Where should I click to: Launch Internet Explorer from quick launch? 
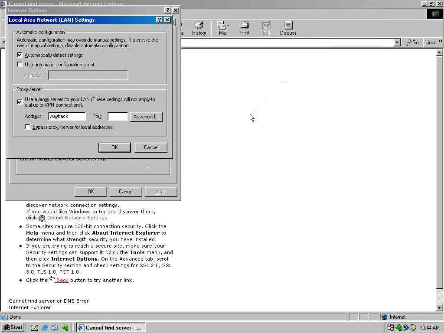click(45, 328)
